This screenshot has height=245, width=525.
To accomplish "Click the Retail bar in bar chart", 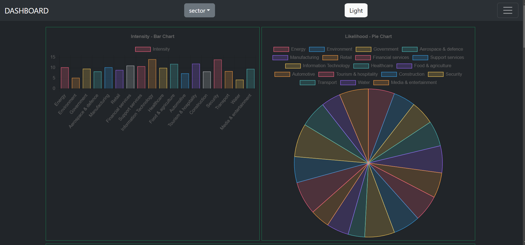I will tap(119, 79).
